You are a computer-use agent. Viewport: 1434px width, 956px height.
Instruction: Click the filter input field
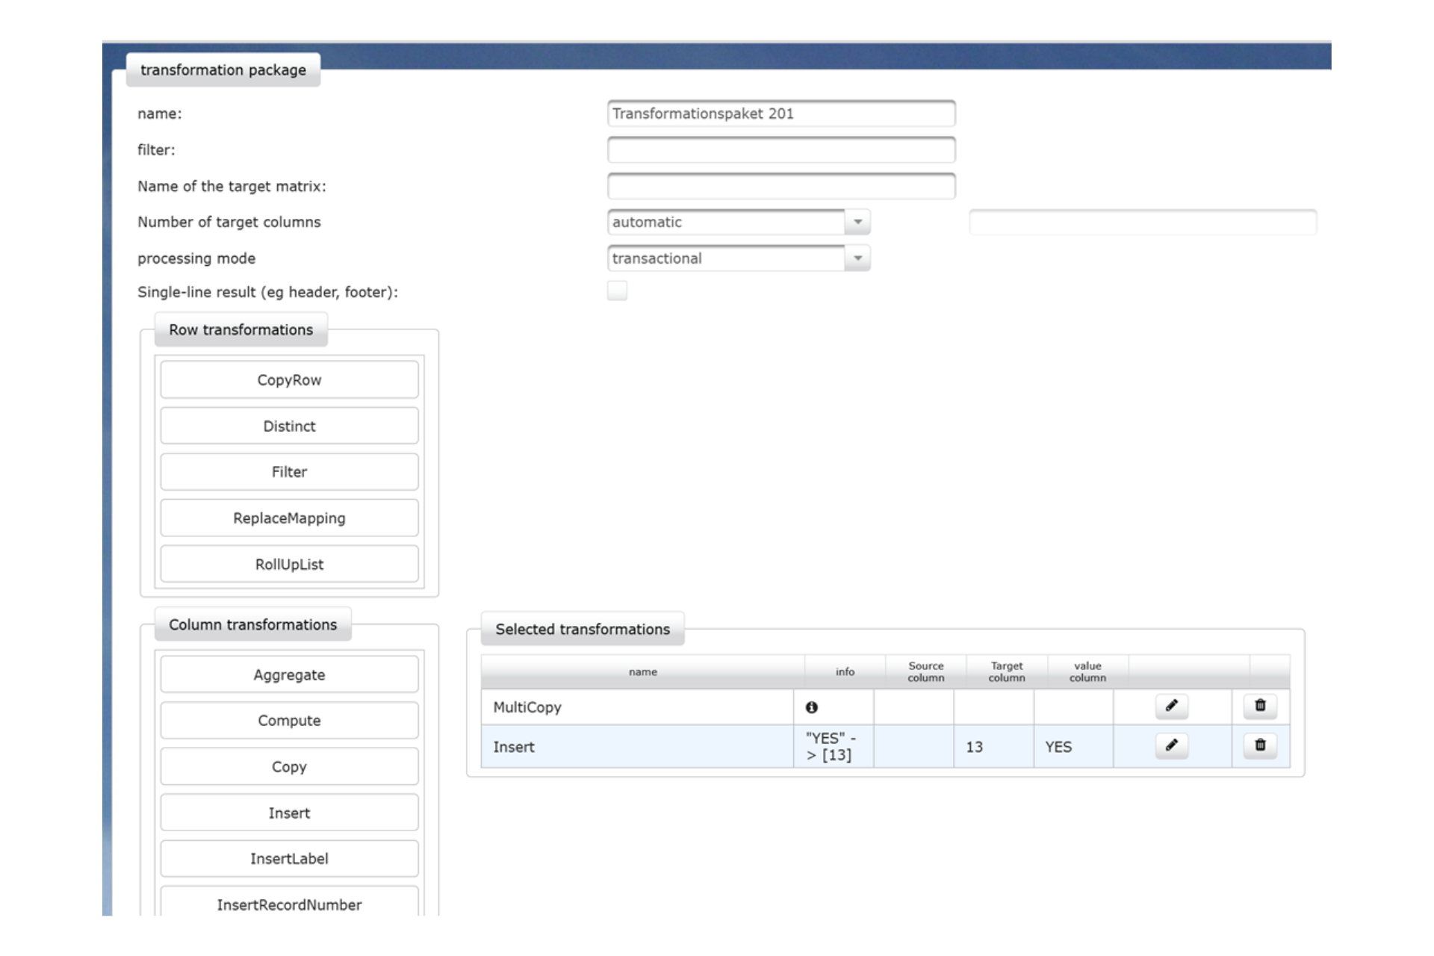(780, 150)
